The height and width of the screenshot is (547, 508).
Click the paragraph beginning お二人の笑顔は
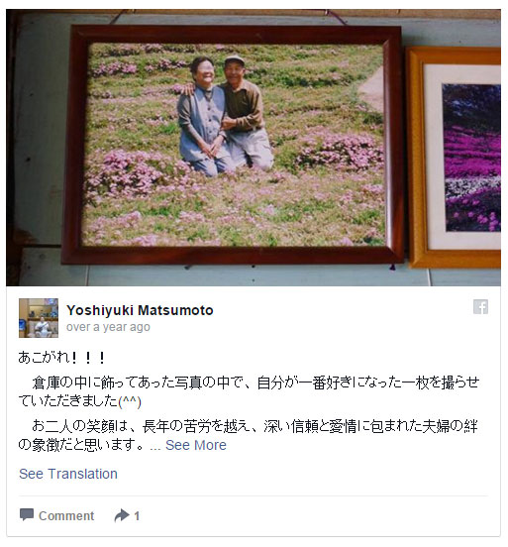point(248,435)
